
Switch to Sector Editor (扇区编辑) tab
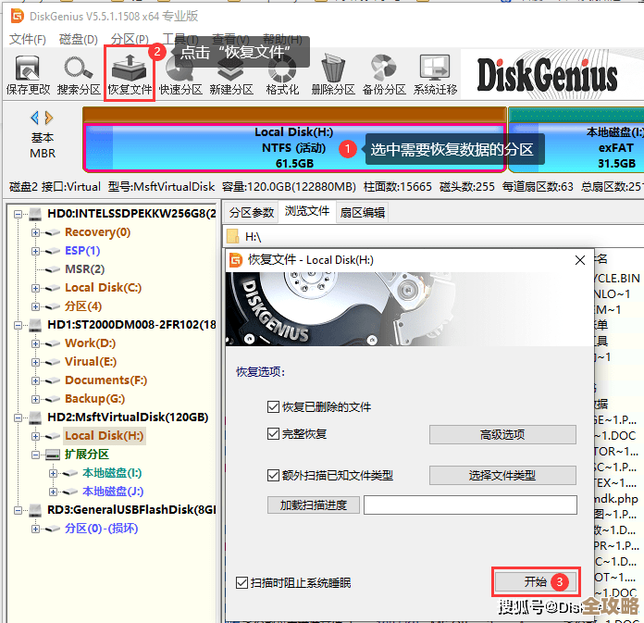(363, 213)
